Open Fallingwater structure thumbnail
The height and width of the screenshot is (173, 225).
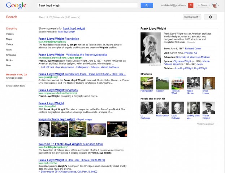(147, 83)
